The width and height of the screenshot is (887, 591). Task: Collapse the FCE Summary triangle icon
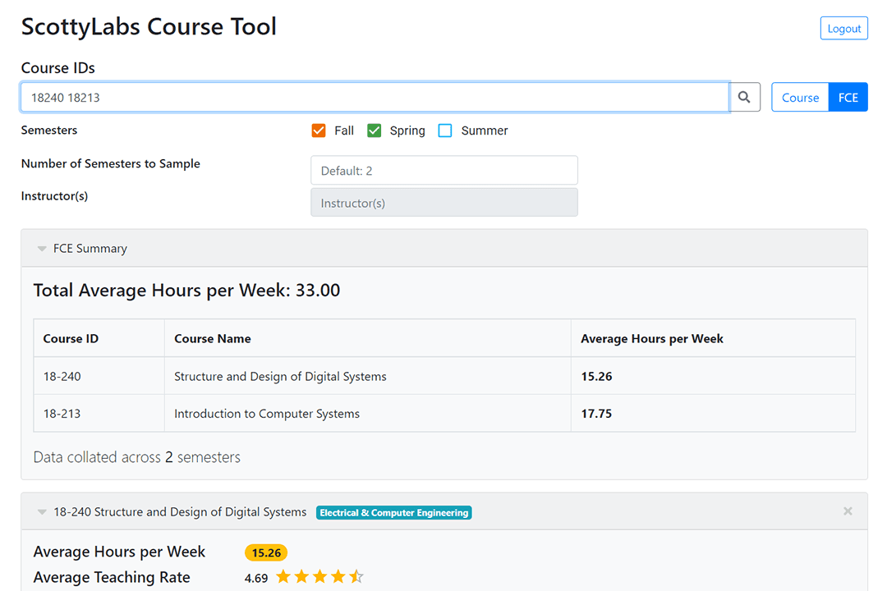pos(42,249)
